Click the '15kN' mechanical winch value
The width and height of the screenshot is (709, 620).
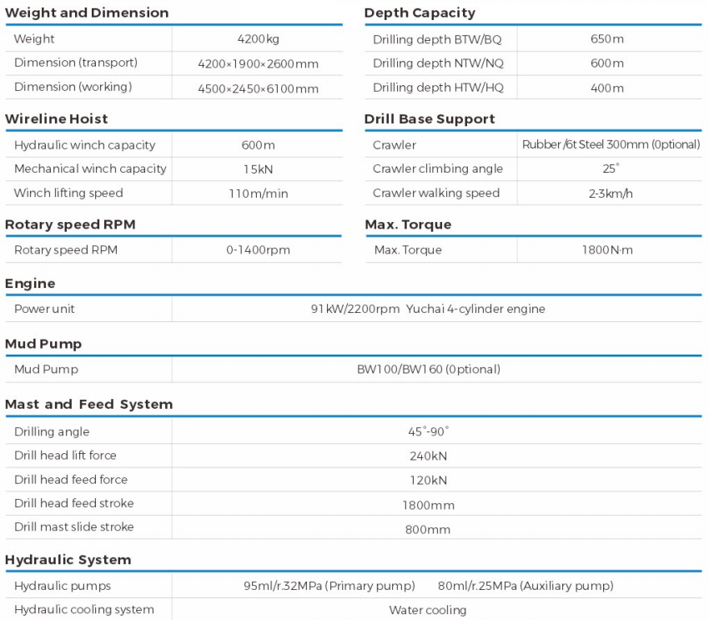pos(259,169)
